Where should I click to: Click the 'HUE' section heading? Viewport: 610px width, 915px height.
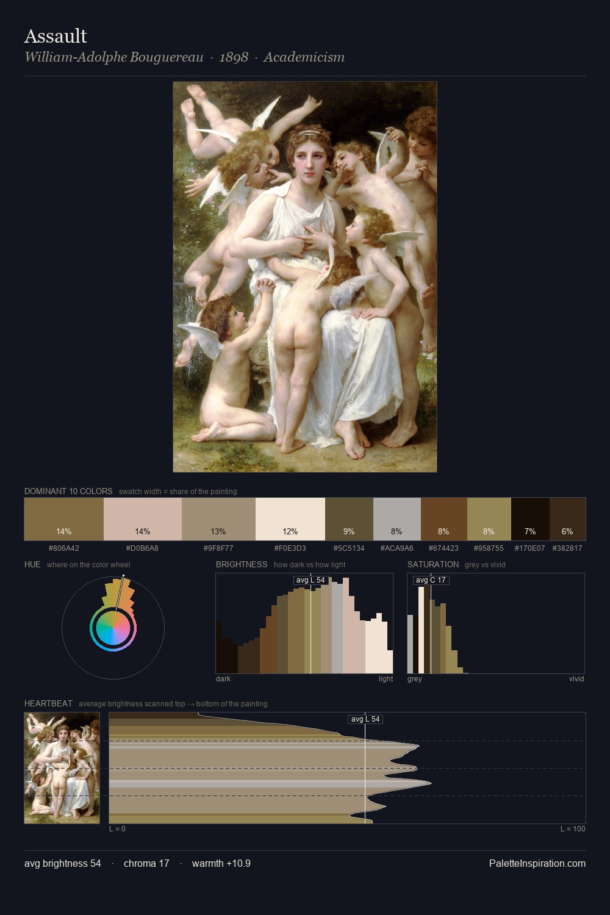(x=32, y=564)
